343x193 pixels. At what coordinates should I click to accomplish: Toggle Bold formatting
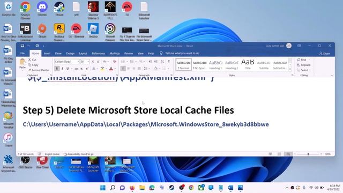(x=57, y=69)
